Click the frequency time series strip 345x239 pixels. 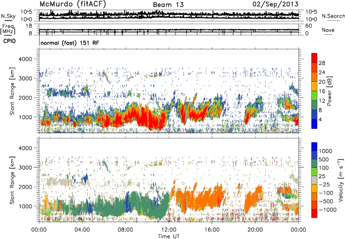click(169, 29)
